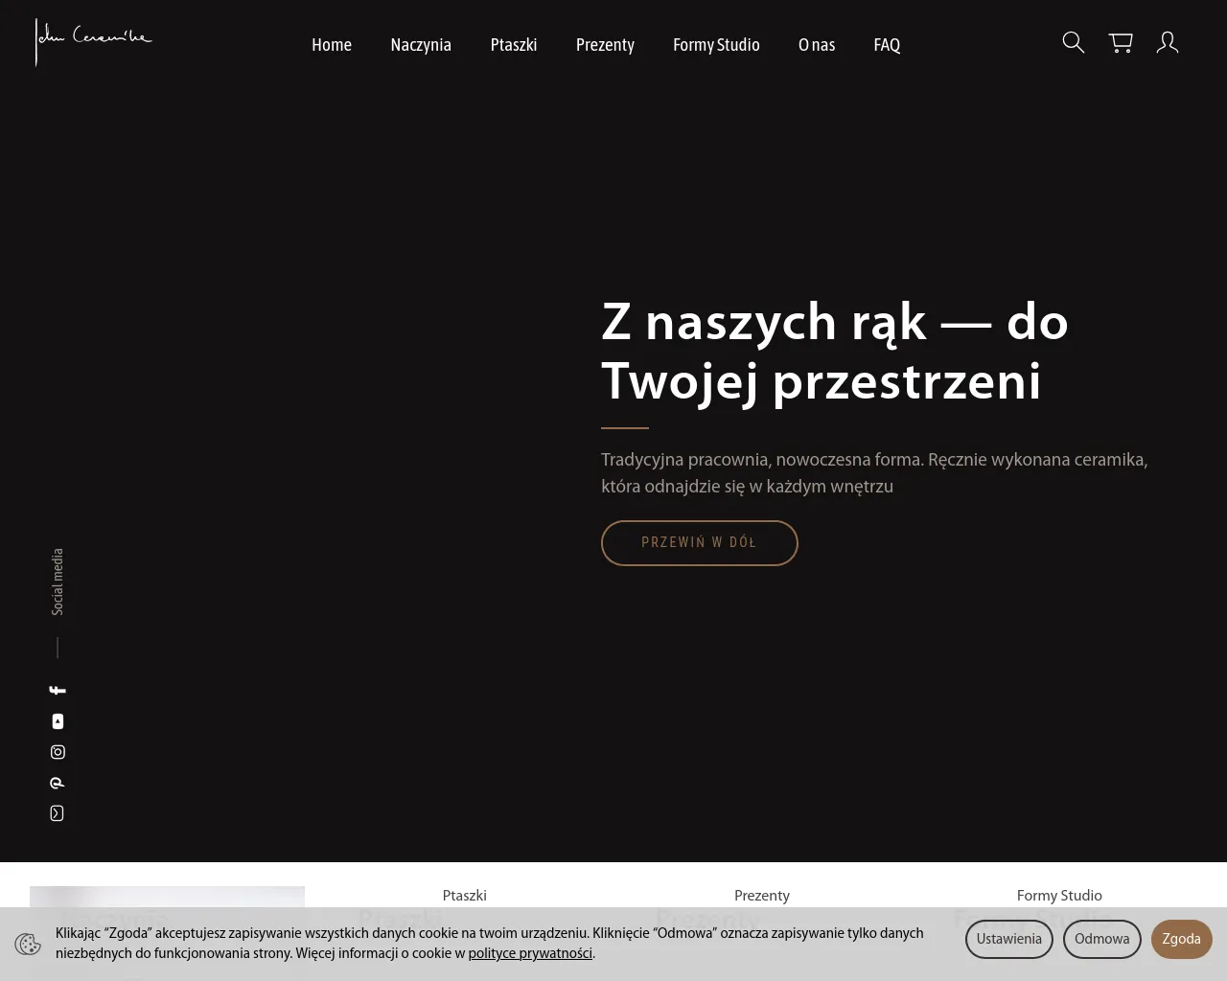Screen dimensions: 1227x981
Task: Open the FAQ menu item
Action: click(887, 45)
